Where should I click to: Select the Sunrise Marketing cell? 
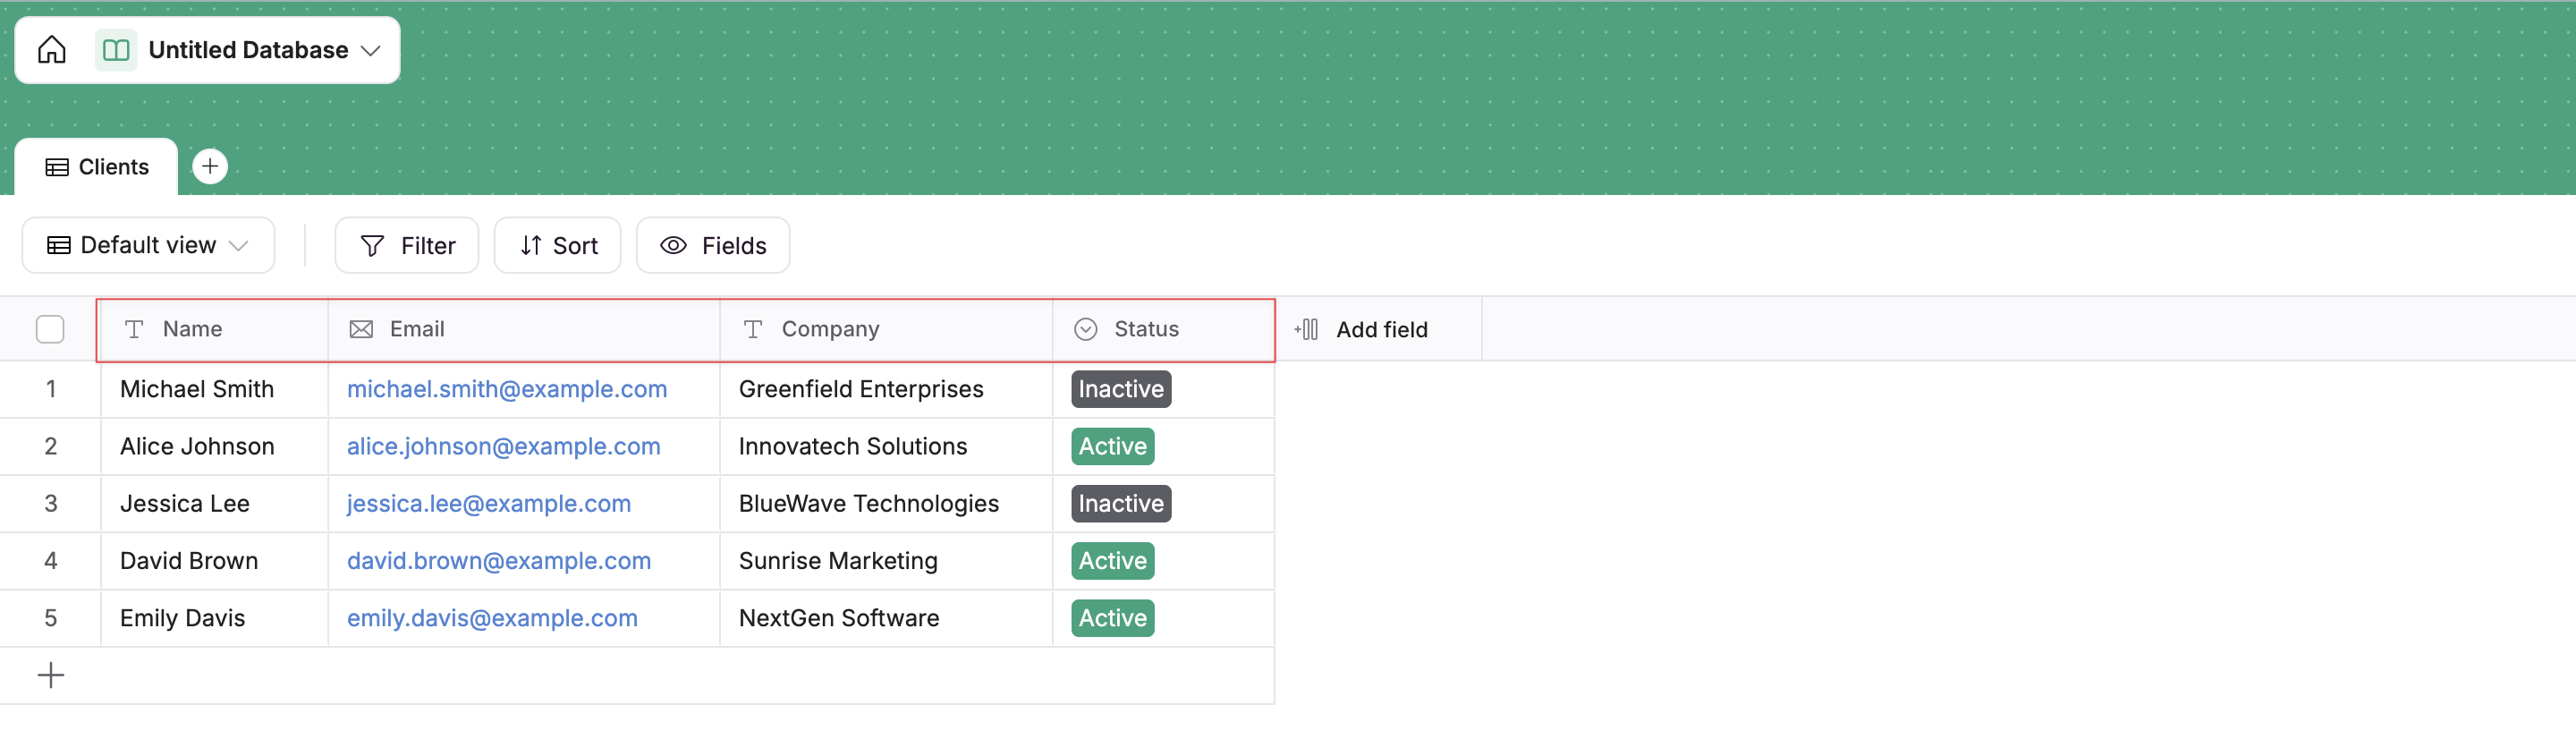[886, 560]
